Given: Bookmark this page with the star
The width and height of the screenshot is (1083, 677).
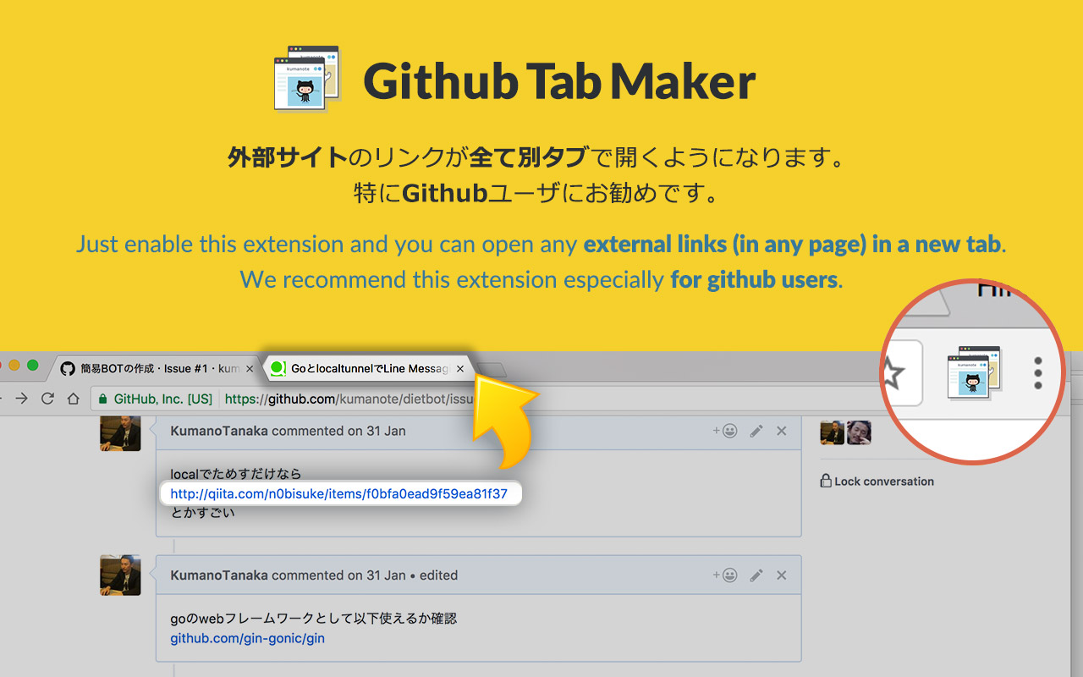Looking at the screenshot, I should pos(893,374).
